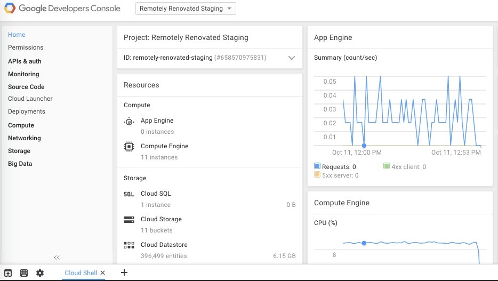Open Source Code in sidebar

click(x=26, y=87)
